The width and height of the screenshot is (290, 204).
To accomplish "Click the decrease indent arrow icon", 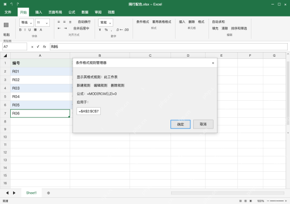I will tap(59, 28).
